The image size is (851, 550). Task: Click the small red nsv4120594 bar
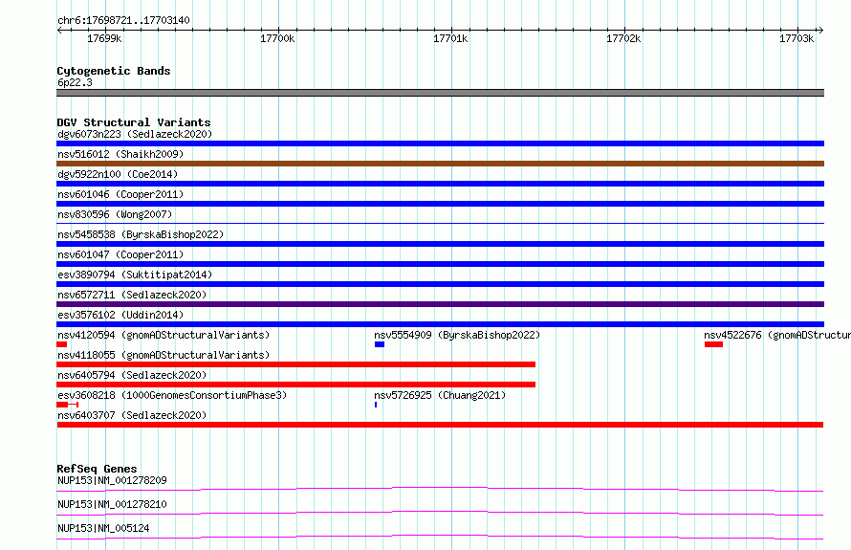pyautogui.click(x=62, y=344)
